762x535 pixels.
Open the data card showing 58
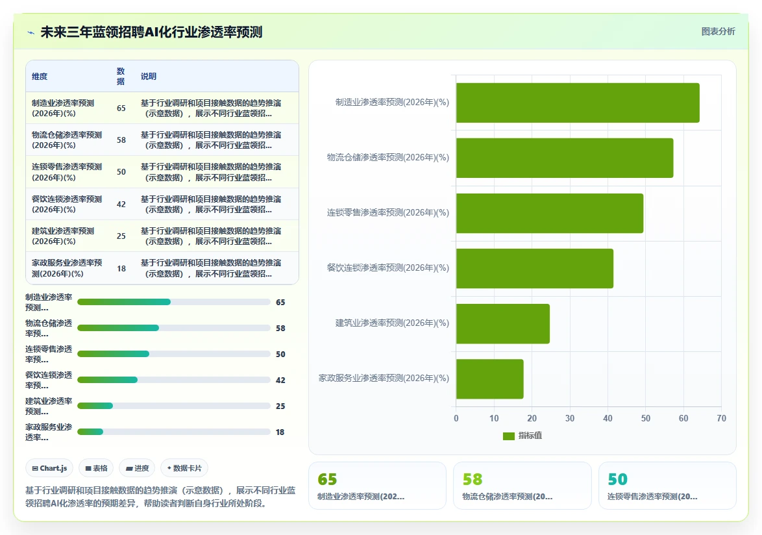pyautogui.click(x=522, y=486)
